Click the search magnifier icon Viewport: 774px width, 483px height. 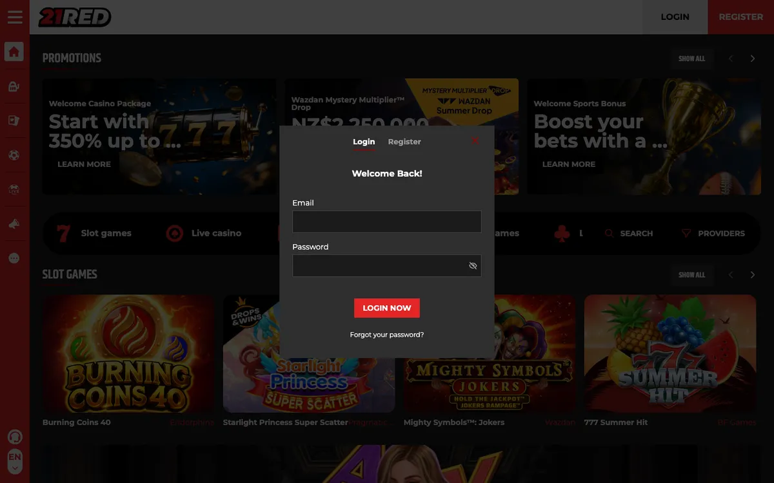pos(609,233)
